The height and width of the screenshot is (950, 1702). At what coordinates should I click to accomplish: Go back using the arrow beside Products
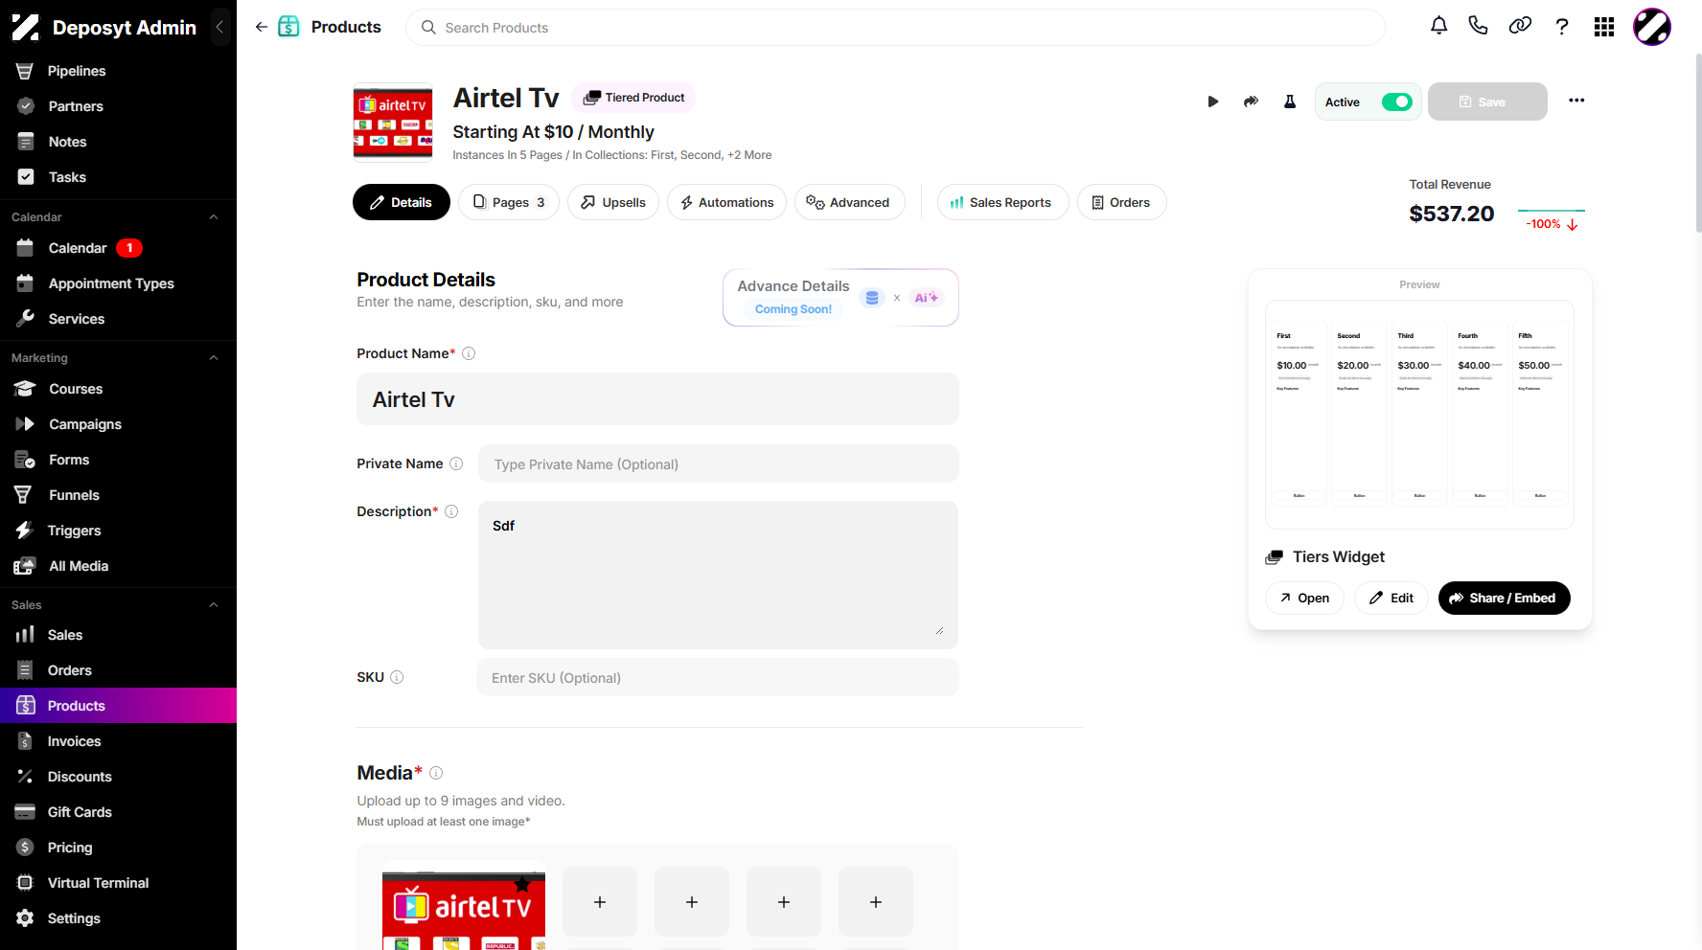click(261, 27)
